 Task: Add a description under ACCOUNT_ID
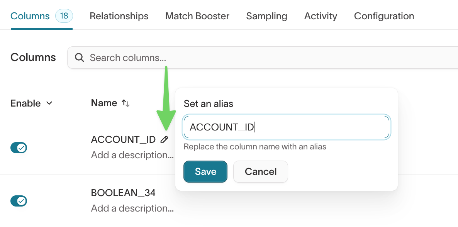click(x=132, y=155)
